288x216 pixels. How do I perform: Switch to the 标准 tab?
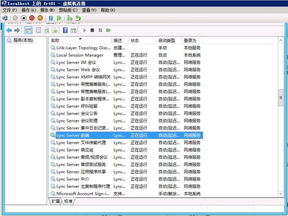(68, 201)
